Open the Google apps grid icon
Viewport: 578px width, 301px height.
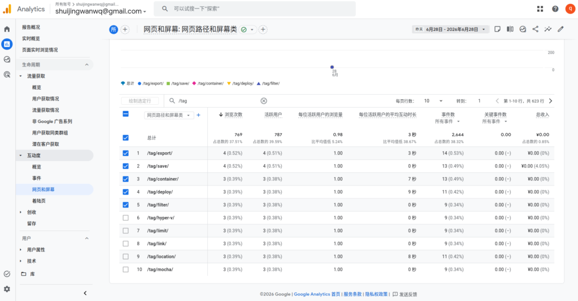coord(540,9)
